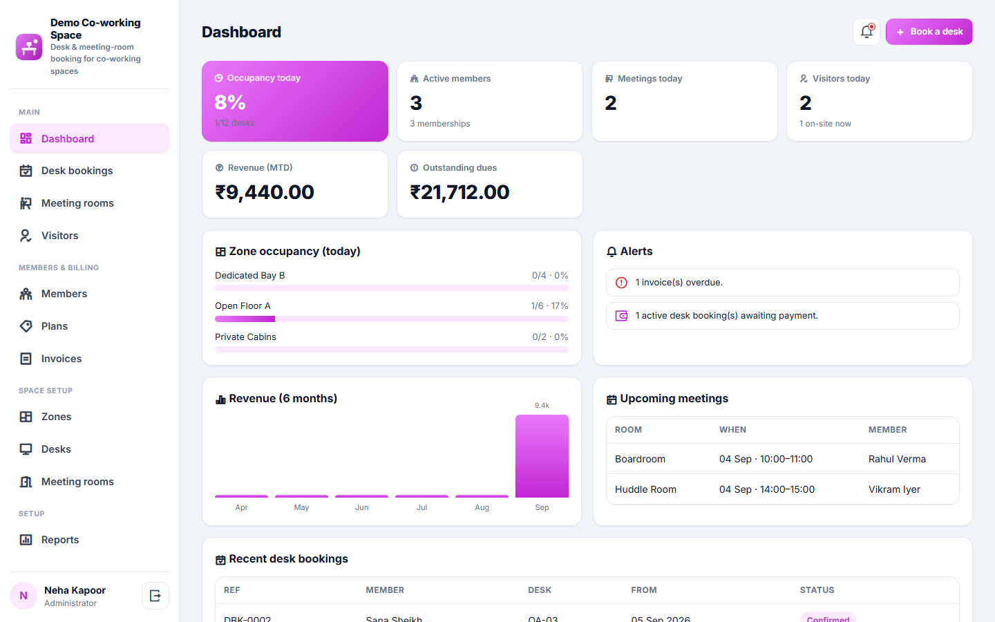
Task: Click the Desks monitor icon
Action: pyautogui.click(x=26, y=449)
